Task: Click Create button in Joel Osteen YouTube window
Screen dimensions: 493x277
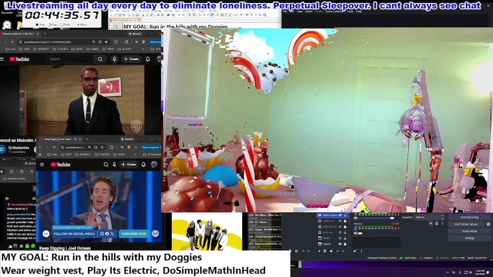Action: [129, 165]
